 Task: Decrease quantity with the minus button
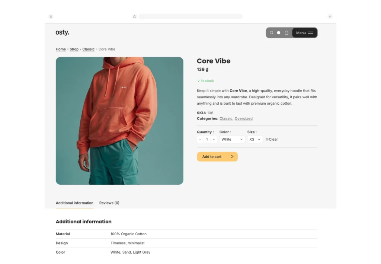(200, 140)
